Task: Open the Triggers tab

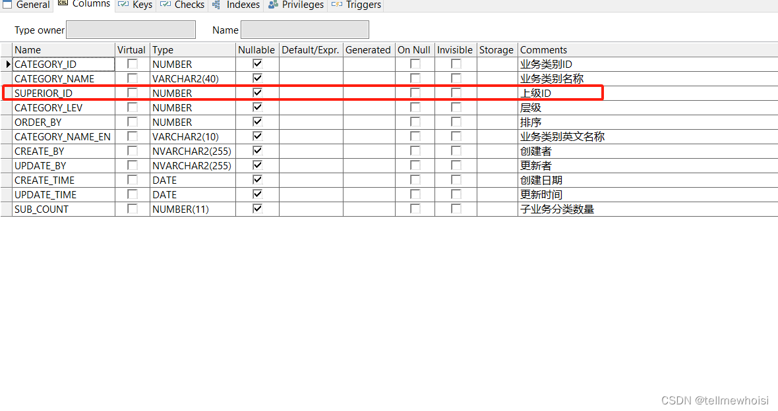Action: pyautogui.click(x=356, y=5)
